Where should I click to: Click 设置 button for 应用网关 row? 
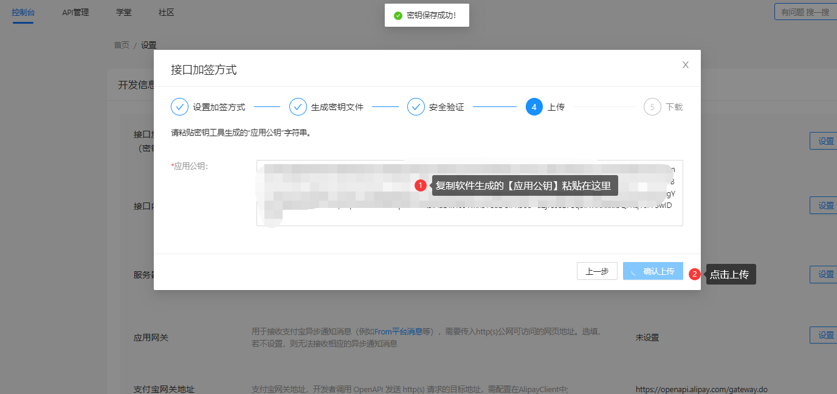click(825, 335)
